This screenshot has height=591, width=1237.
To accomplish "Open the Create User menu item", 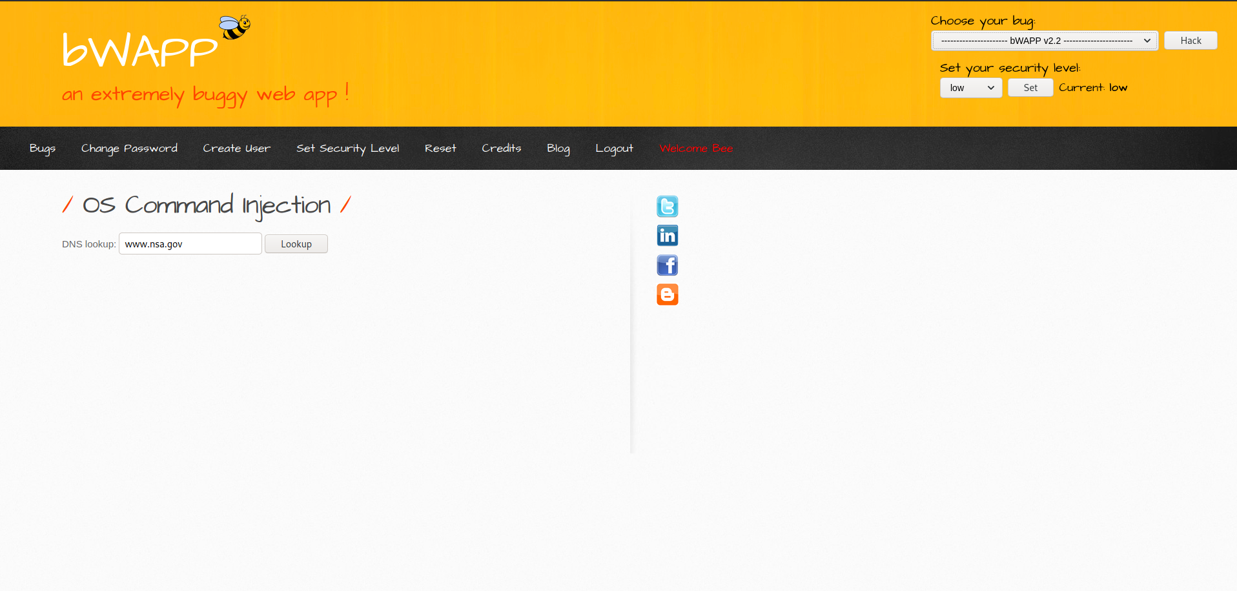I will (x=236, y=149).
